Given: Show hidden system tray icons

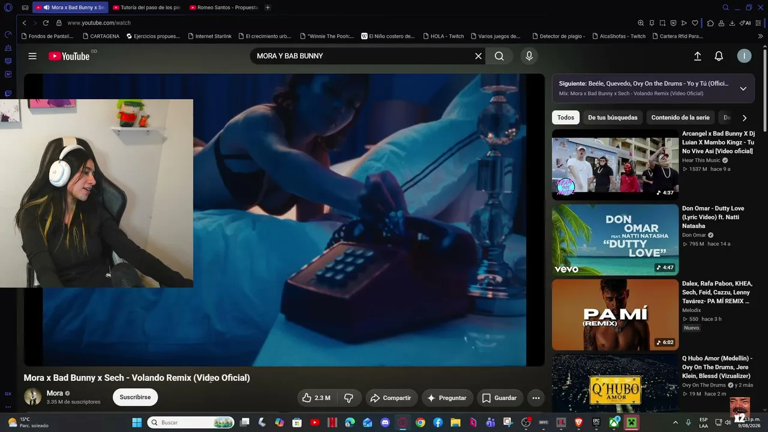Looking at the screenshot, I should (x=676, y=422).
